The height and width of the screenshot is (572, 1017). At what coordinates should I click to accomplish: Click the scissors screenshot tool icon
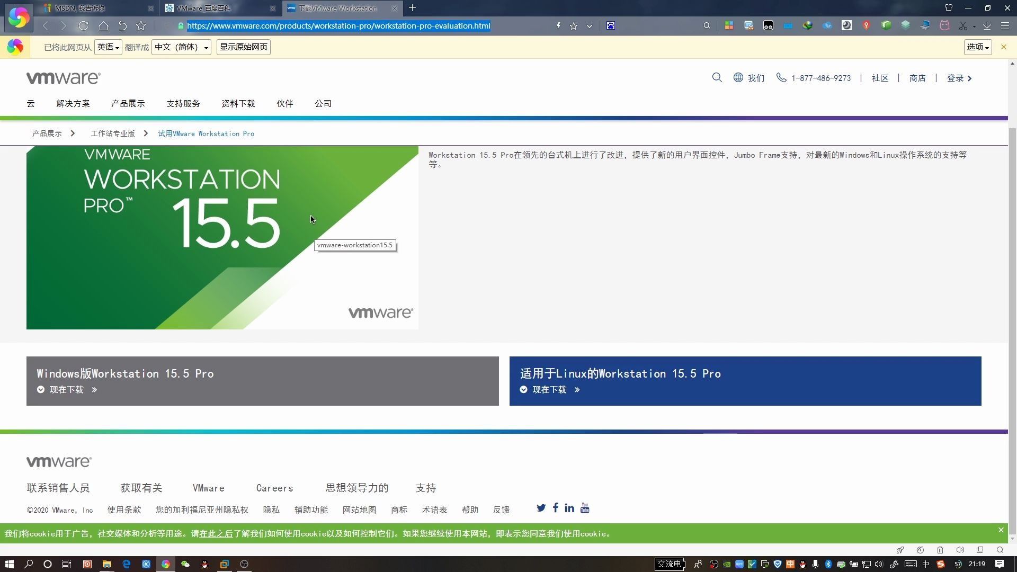(x=963, y=26)
